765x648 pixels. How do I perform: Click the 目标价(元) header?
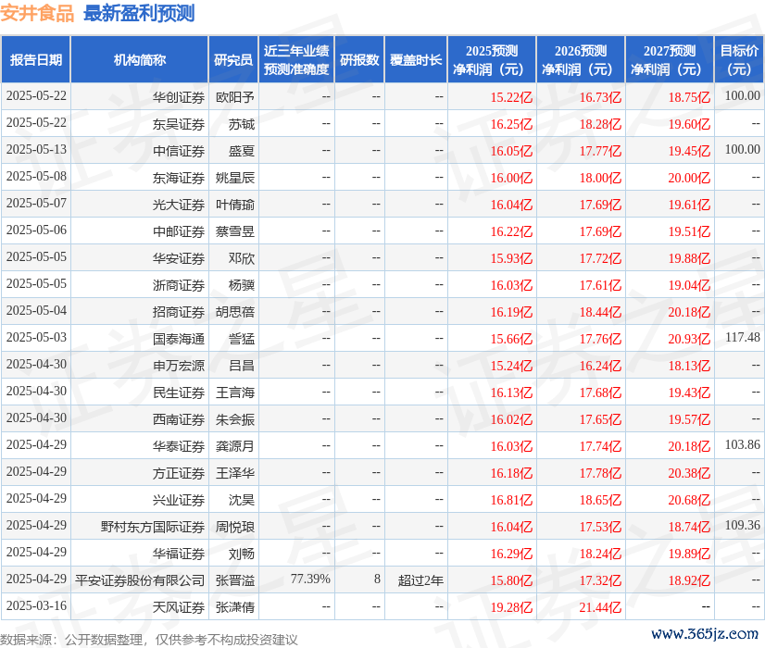tap(739, 59)
